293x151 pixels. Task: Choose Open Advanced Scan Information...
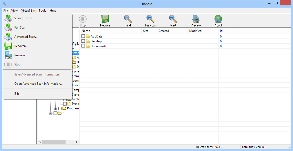(37, 84)
